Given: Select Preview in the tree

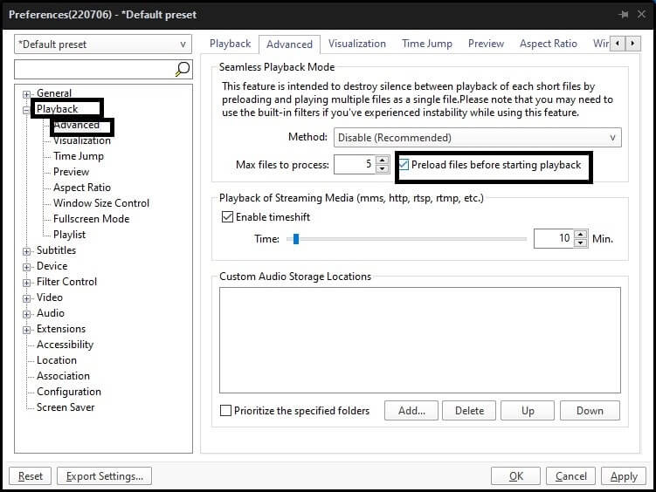Looking at the screenshot, I should pos(71,172).
